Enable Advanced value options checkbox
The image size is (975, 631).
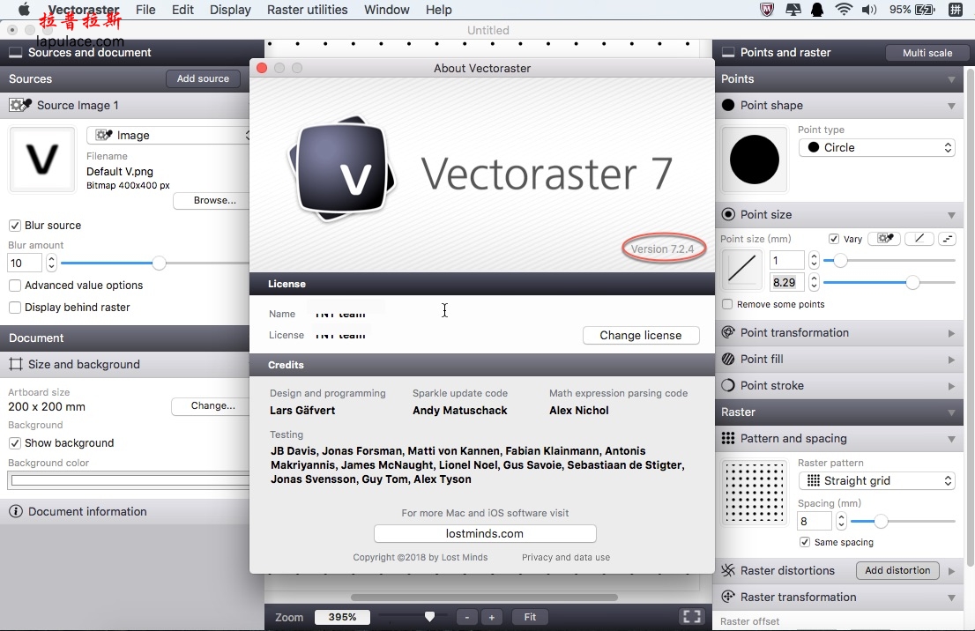point(15,286)
